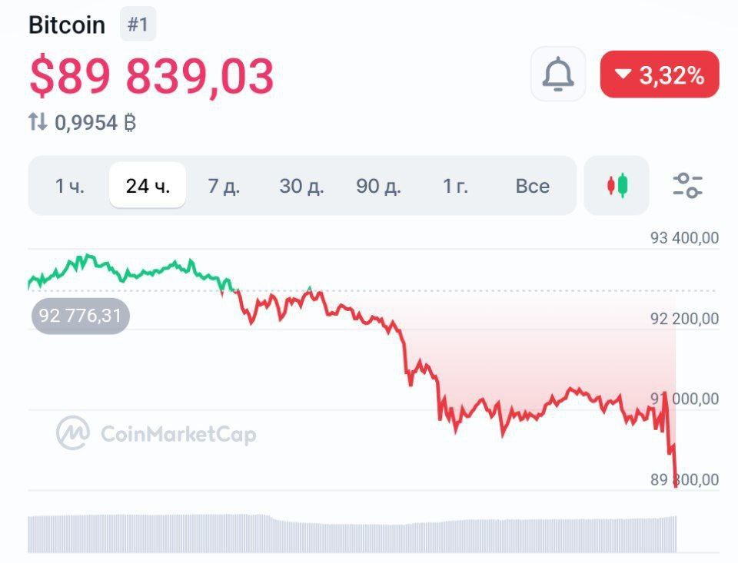Open price alerts via the bell icon
The width and height of the screenshot is (738, 563).
click(x=557, y=74)
